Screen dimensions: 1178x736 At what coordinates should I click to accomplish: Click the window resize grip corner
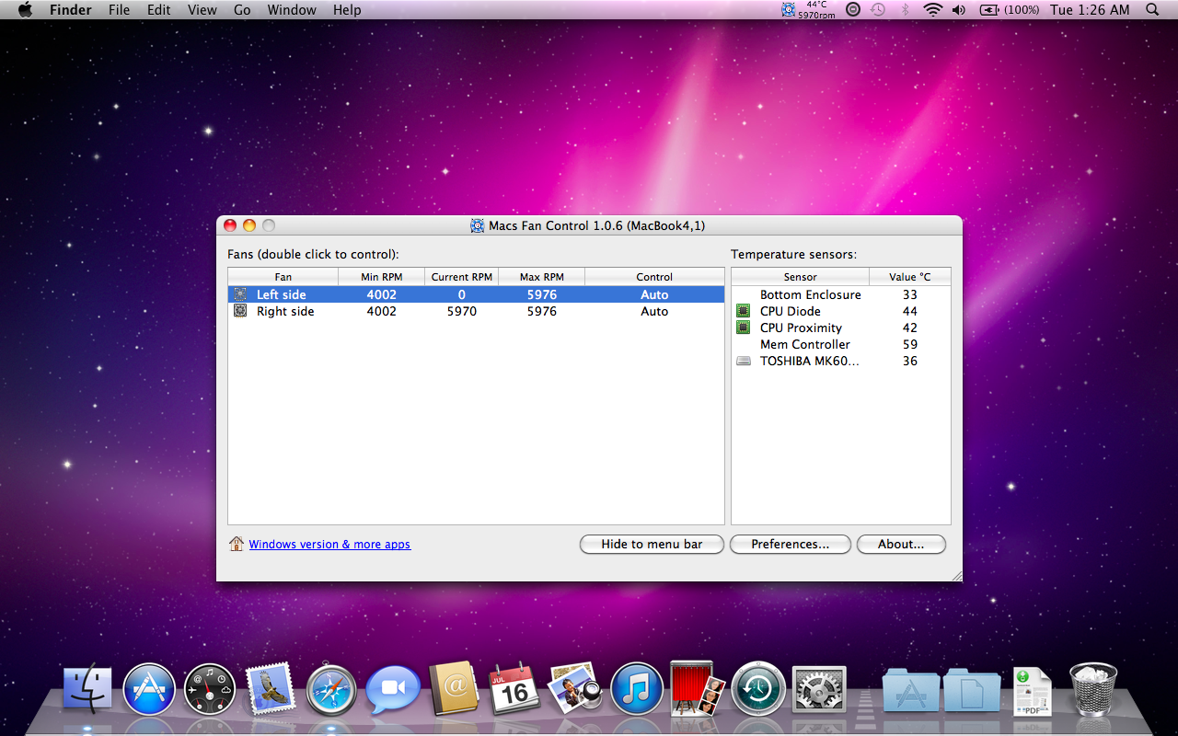956,575
